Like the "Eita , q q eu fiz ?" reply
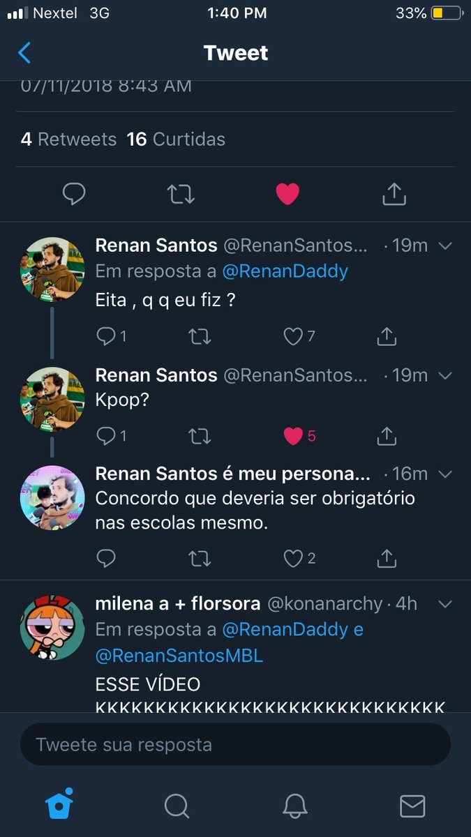Image resolution: width=471 pixels, height=837 pixels. tap(293, 337)
